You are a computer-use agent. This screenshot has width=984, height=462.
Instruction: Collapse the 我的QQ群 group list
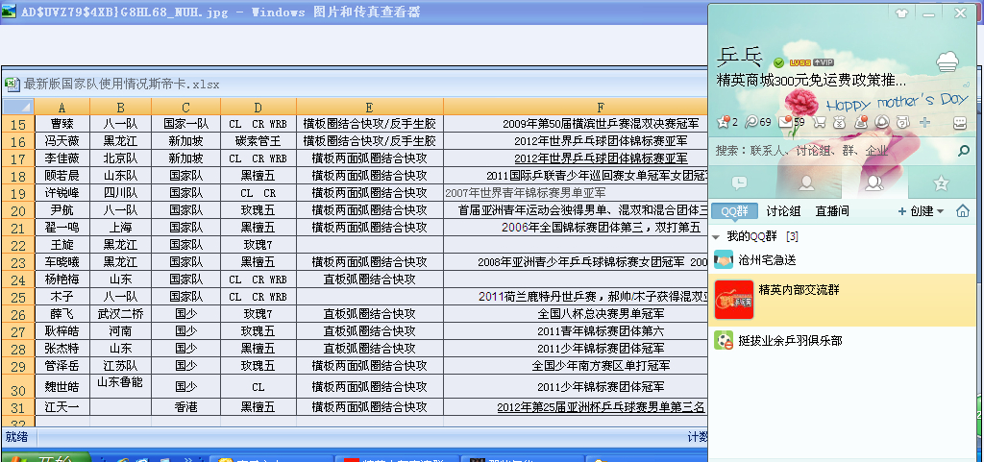(717, 236)
